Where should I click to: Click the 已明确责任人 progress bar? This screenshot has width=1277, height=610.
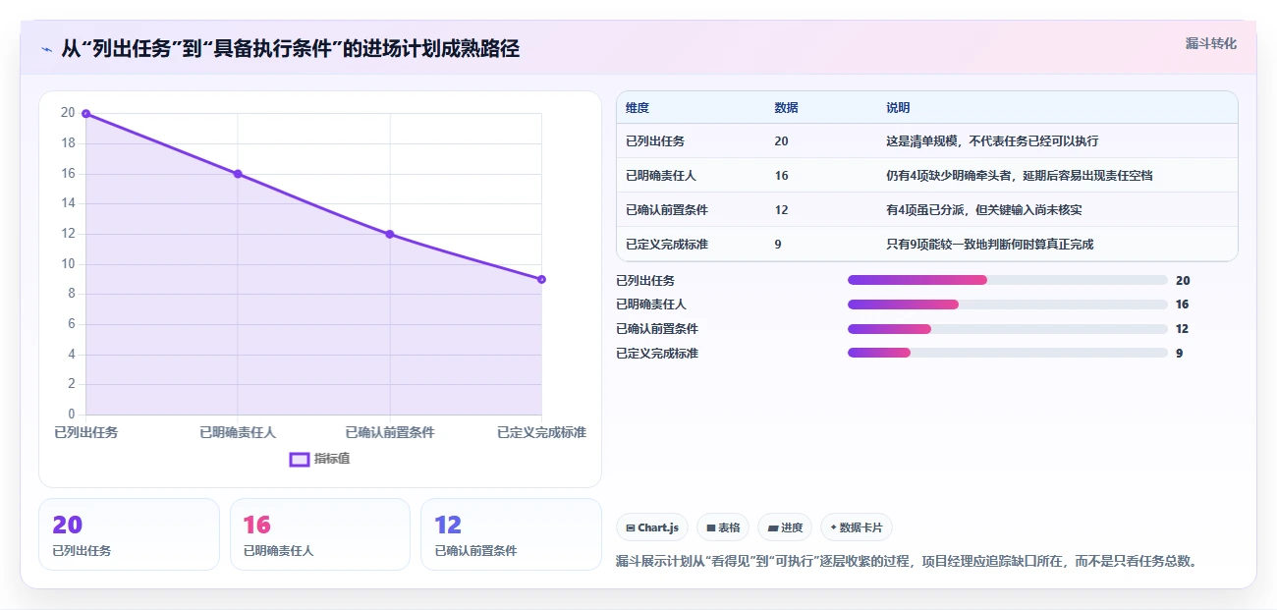[1007, 305]
